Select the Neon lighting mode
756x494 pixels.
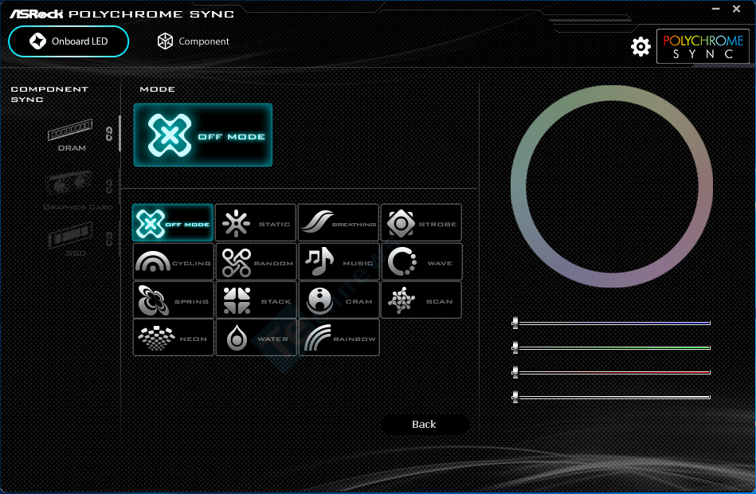tap(173, 337)
